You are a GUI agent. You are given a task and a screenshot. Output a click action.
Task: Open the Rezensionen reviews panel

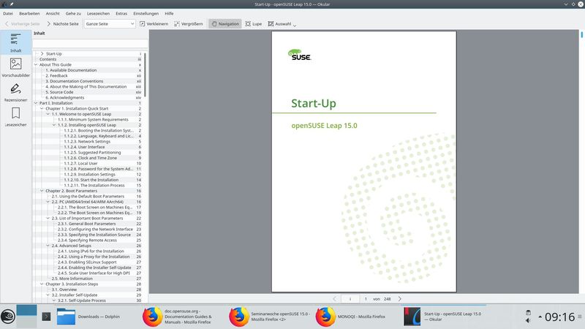[15, 92]
